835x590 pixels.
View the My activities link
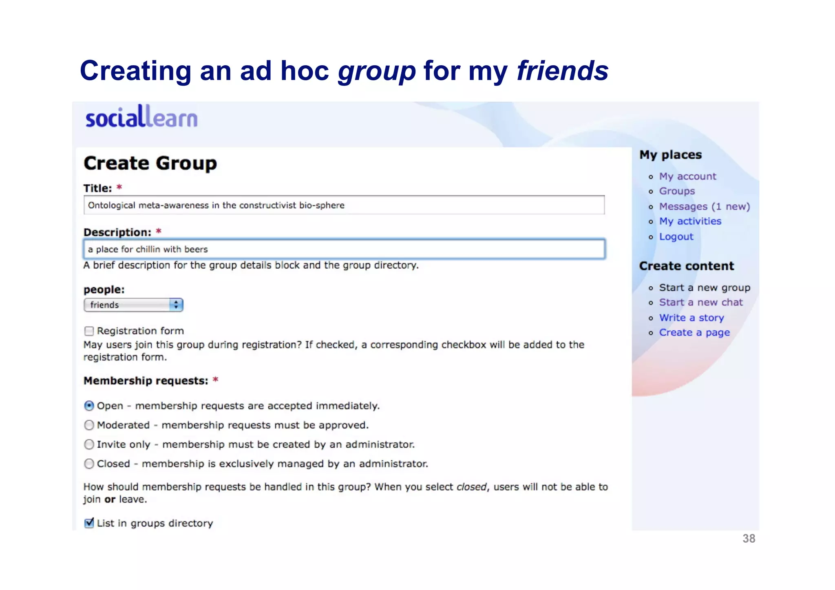tap(690, 221)
